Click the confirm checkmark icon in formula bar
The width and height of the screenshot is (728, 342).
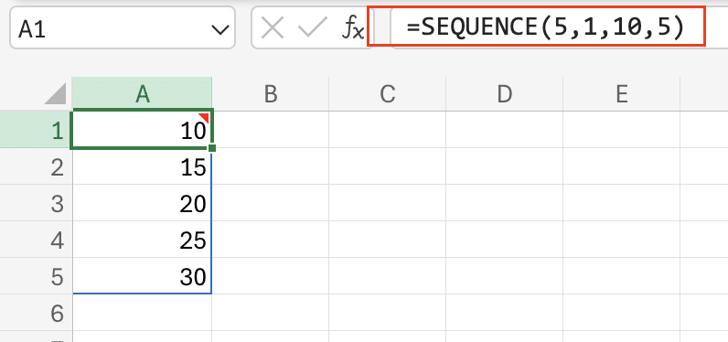[x=313, y=29]
